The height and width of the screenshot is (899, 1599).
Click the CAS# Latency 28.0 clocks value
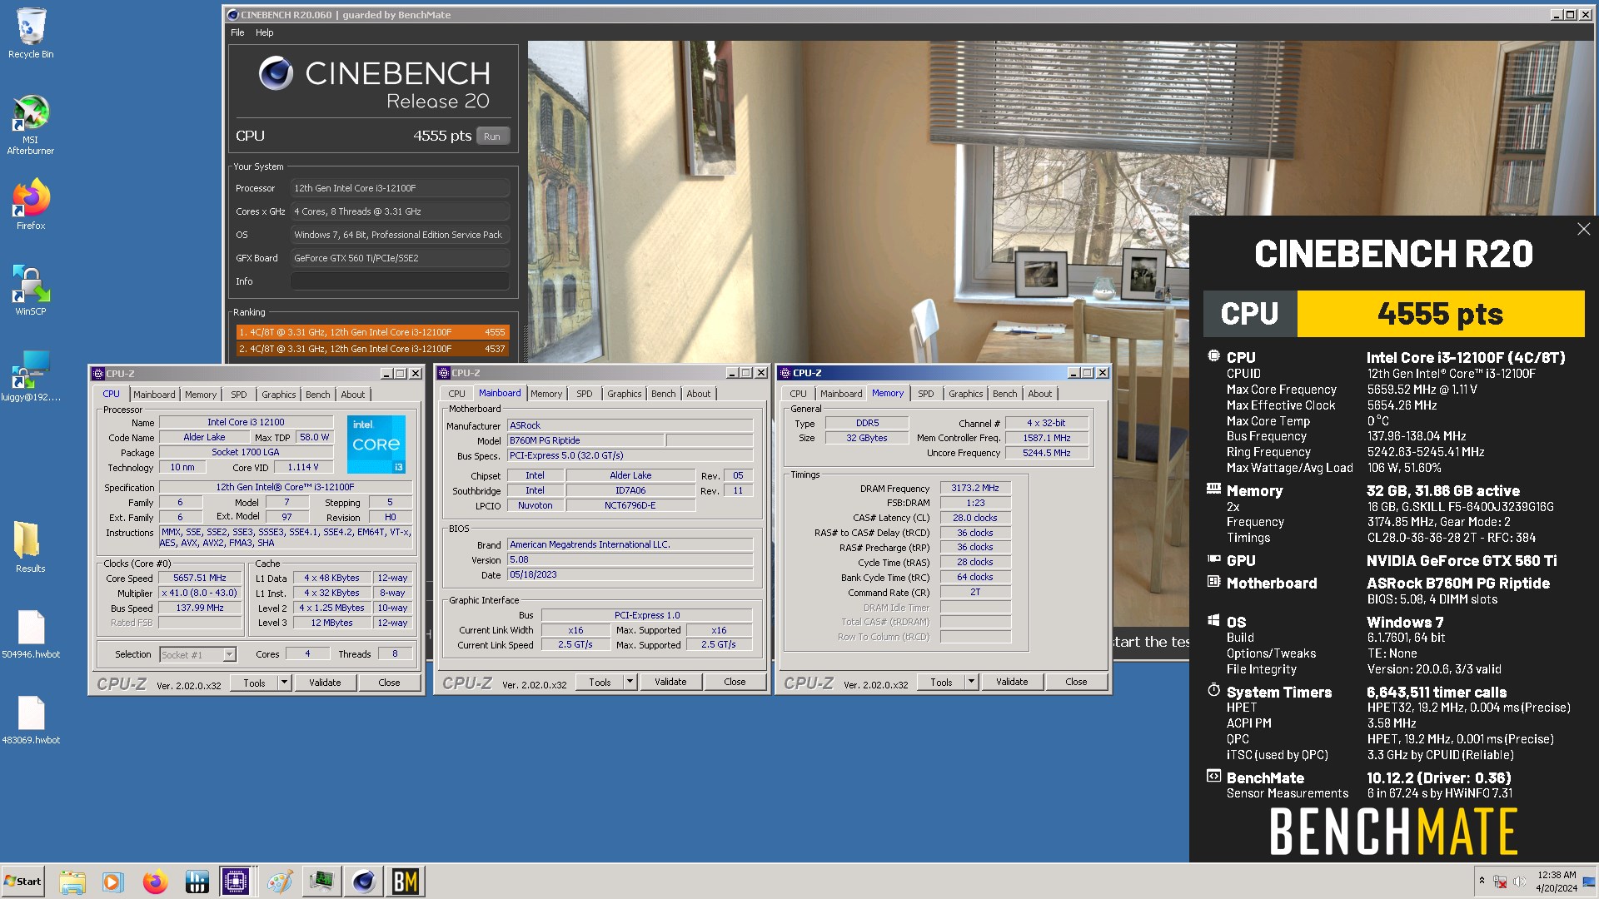[975, 518]
